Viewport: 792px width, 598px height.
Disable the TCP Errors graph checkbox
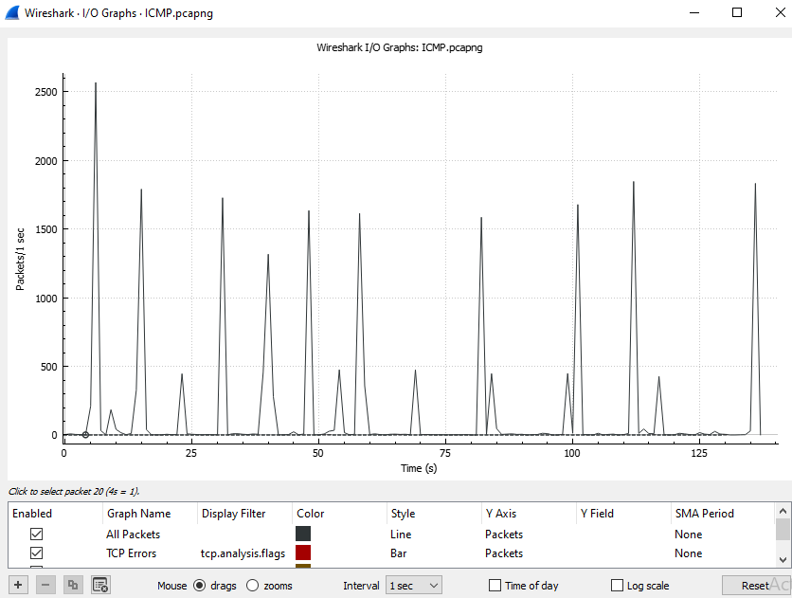click(x=36, y=553)
